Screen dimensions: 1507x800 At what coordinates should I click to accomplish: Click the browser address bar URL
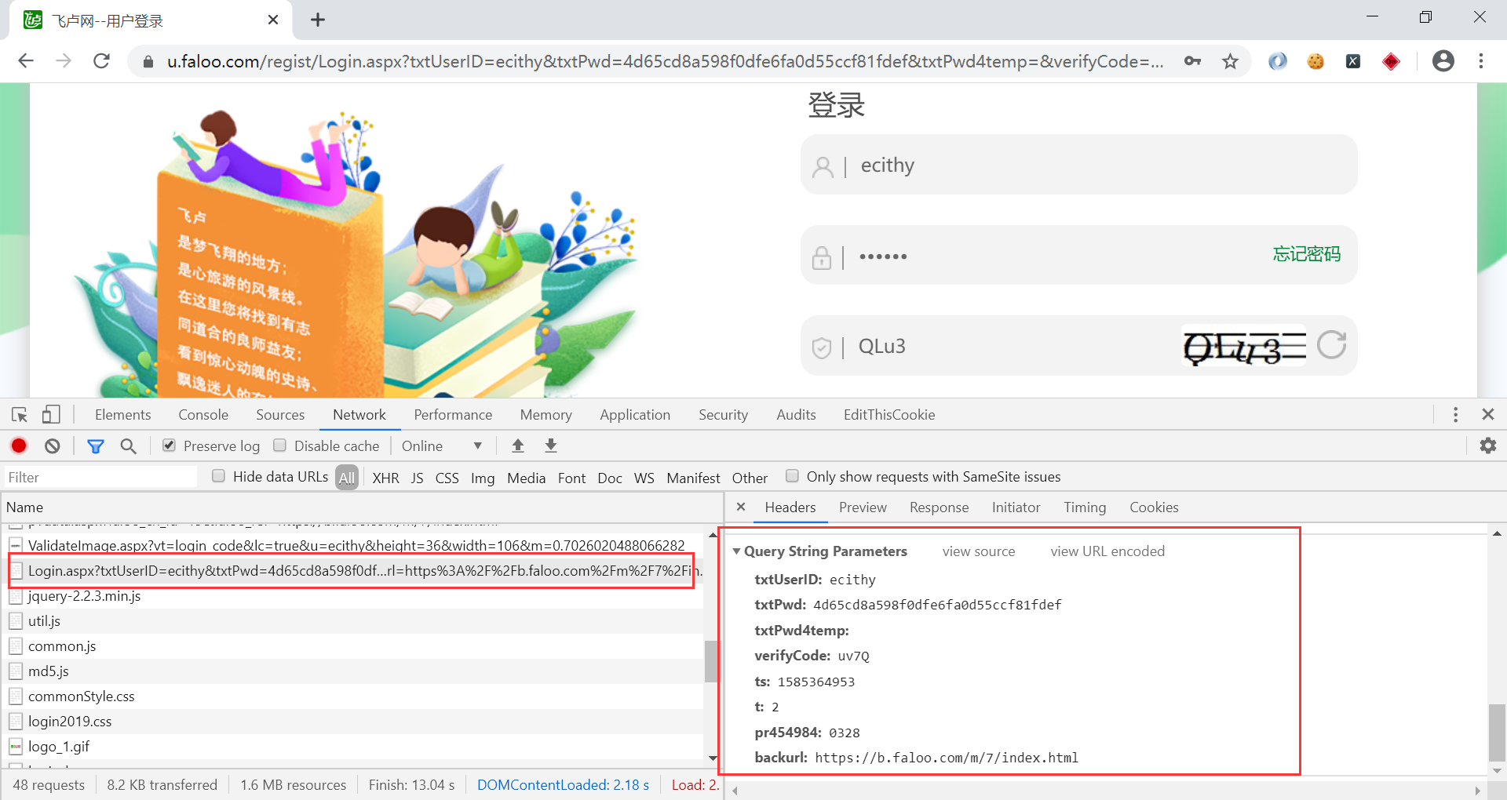pos(665,61)
